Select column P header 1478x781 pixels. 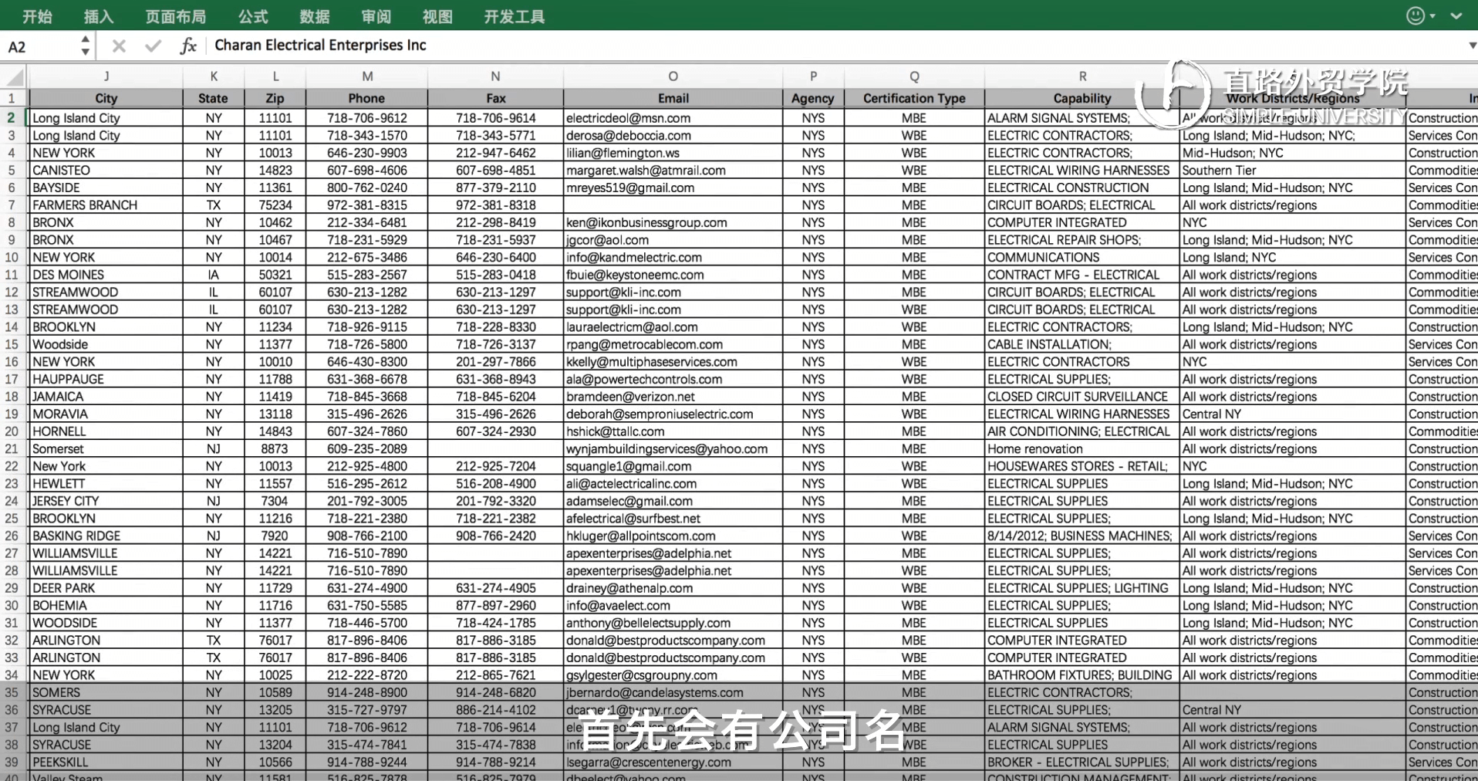click(x=813, y=76)
